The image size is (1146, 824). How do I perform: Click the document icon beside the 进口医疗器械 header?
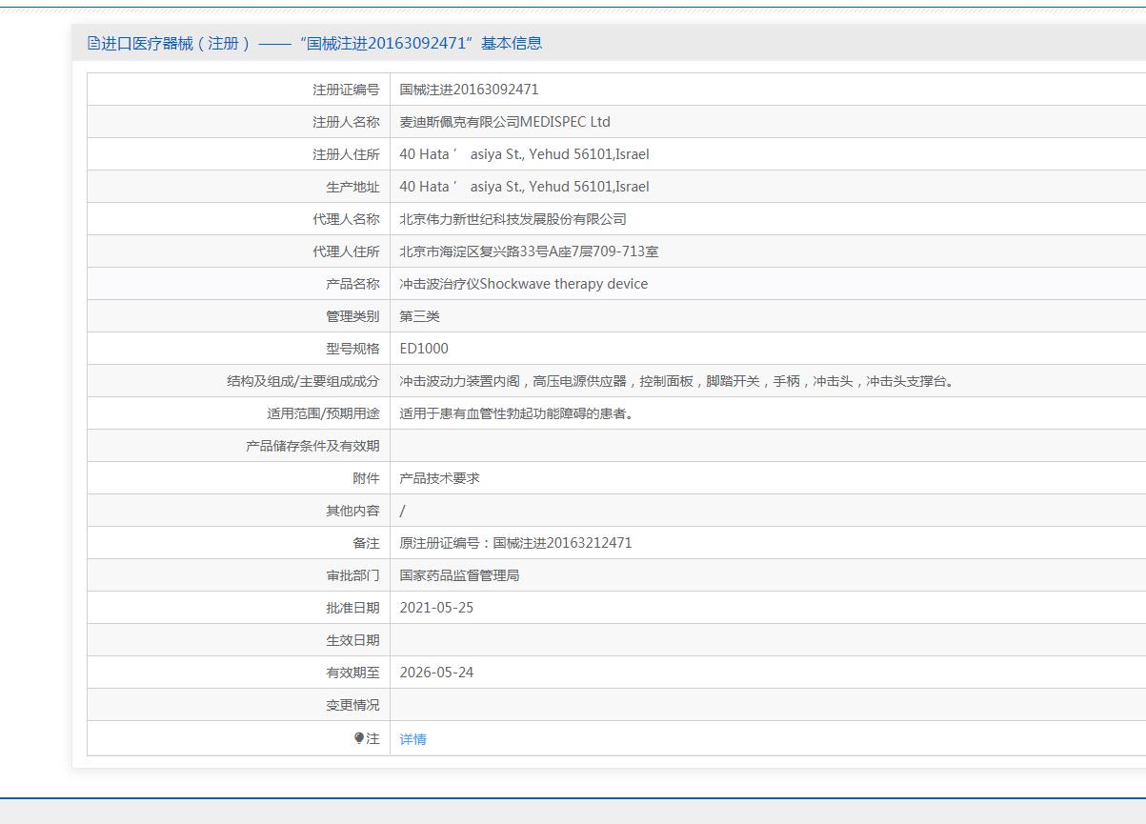[93, 43]
